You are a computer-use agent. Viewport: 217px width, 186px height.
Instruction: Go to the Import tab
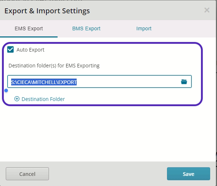[x=144, y=28]
